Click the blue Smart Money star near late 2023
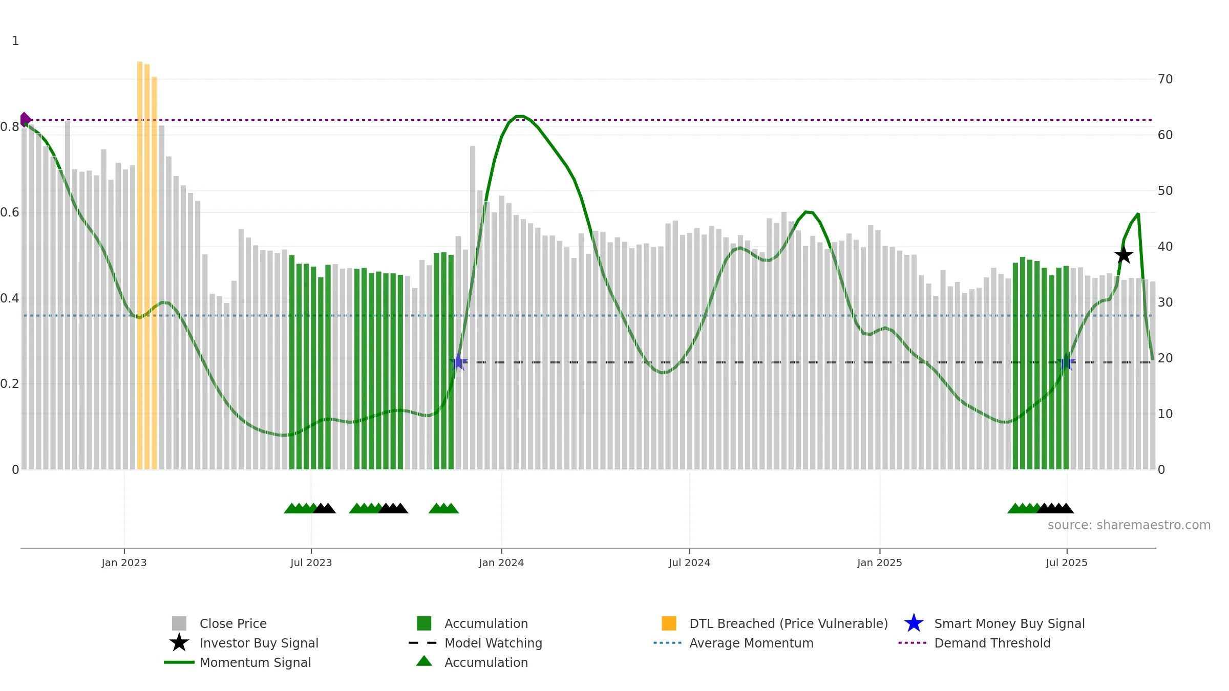Screen dimensions: 1229x691 tap(458, 362)
